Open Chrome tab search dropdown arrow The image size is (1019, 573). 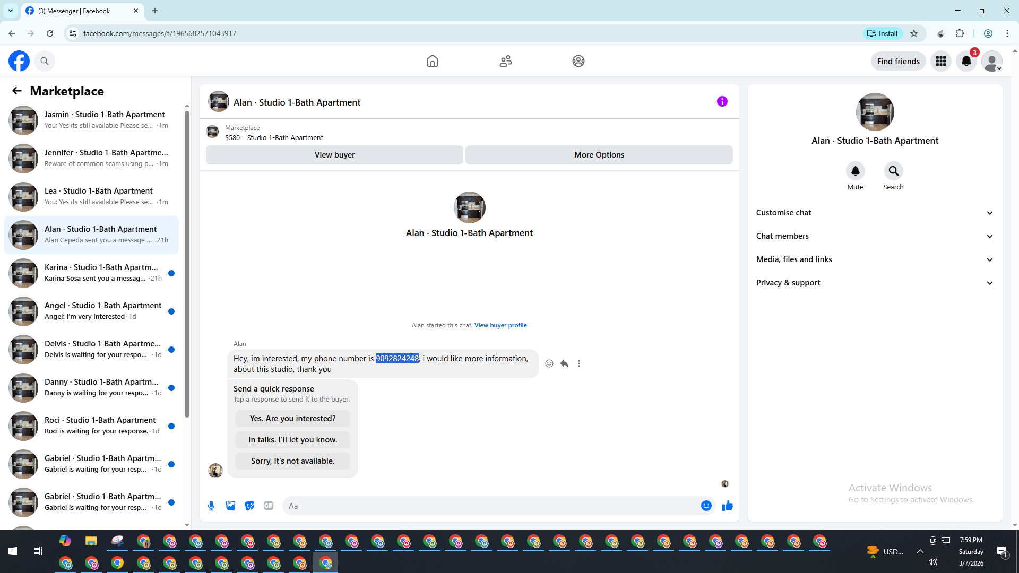[x=11, y=11]
